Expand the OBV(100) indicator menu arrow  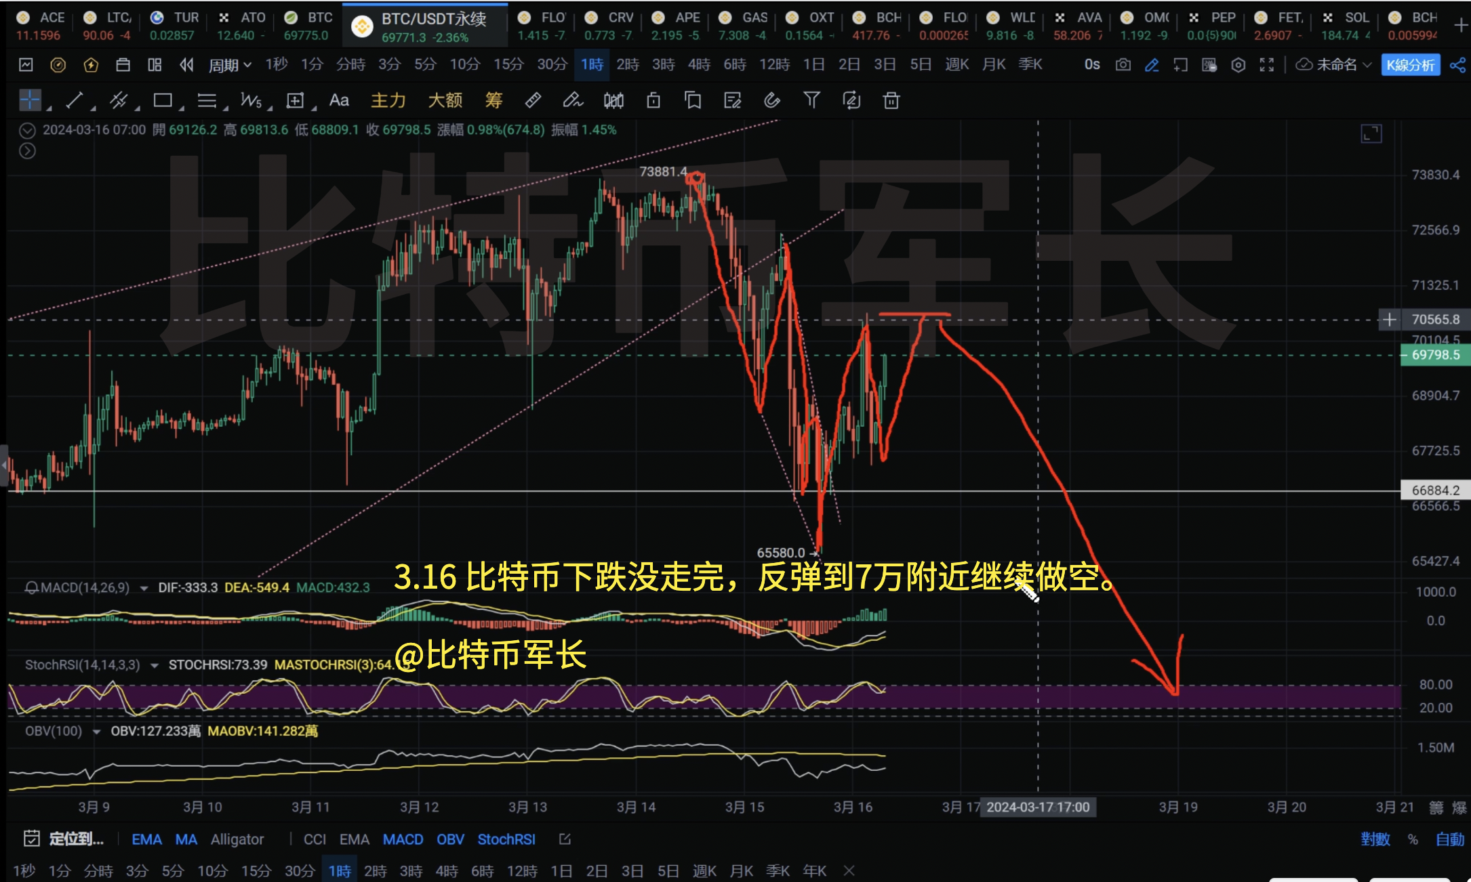click(x=96, y=732)
